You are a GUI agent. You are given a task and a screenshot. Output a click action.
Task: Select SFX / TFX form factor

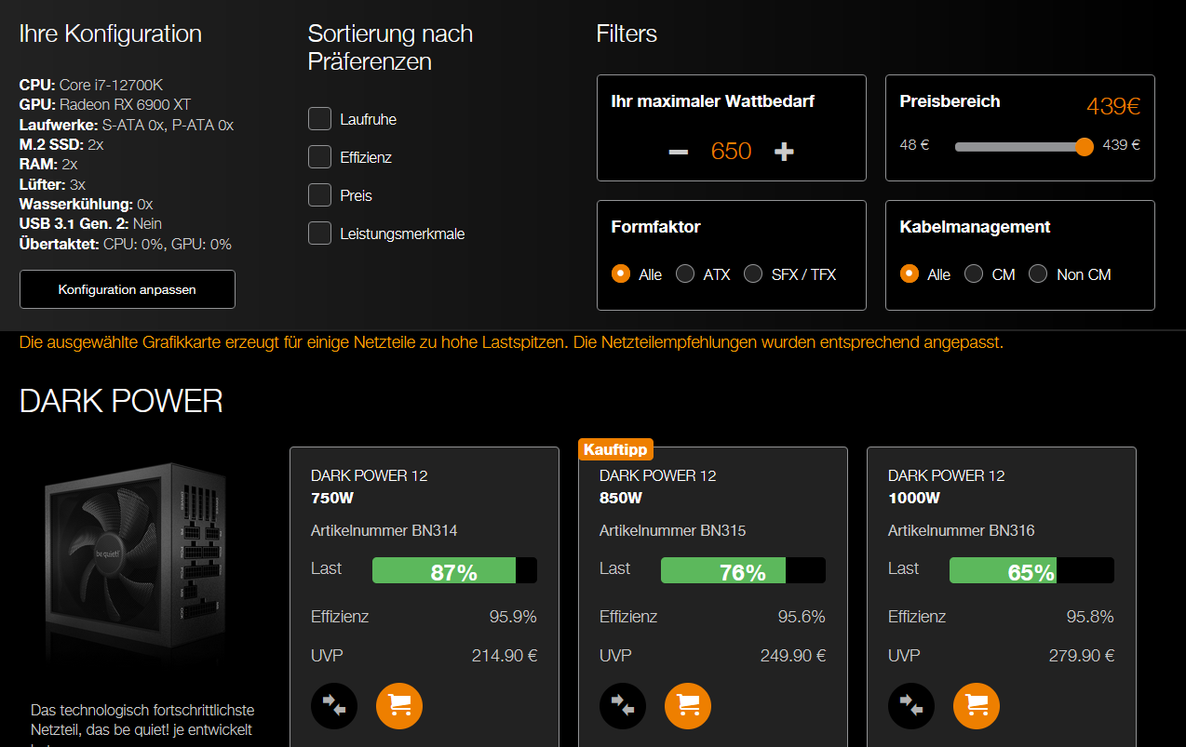(x=753, y=274)
